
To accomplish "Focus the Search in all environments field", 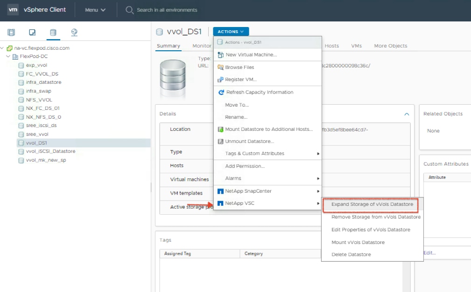I will (167, 10).
